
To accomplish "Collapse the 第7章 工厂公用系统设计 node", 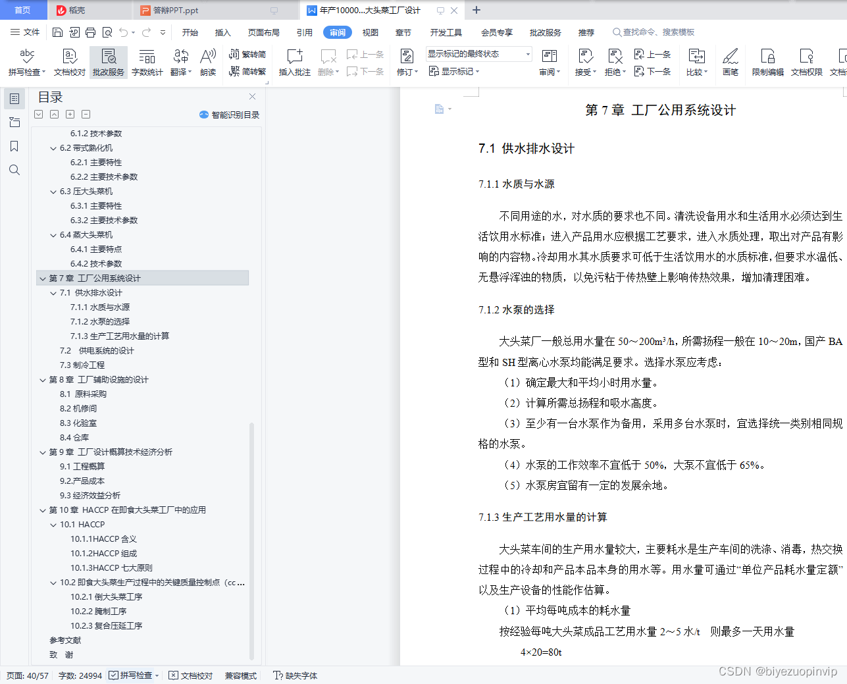I will click(43, 278).
